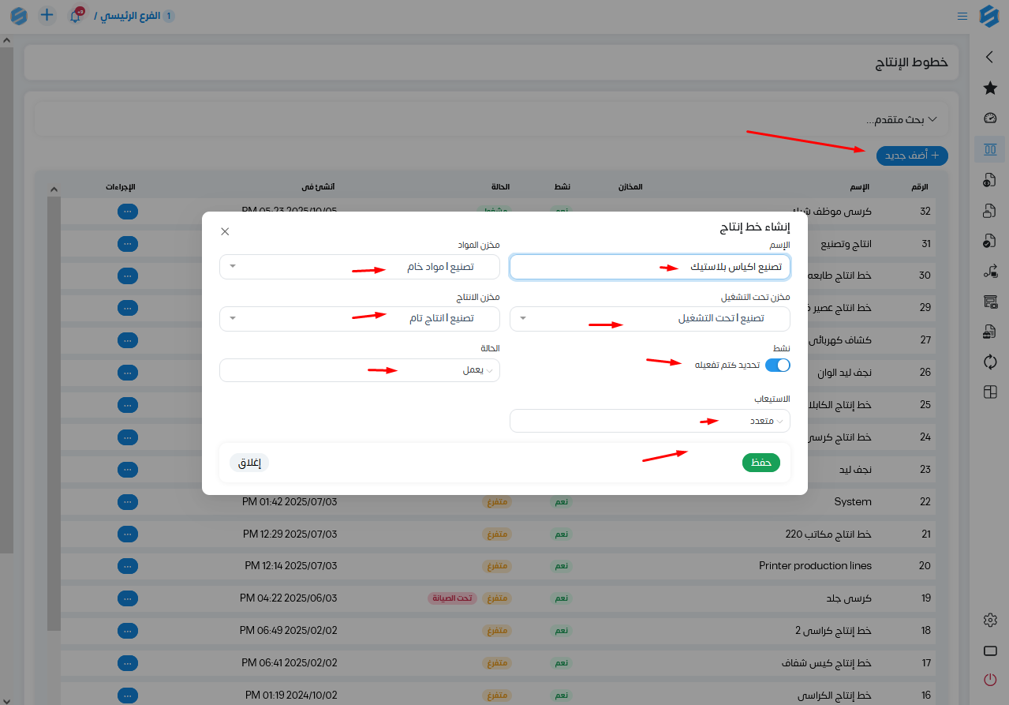Toggle the نشط active switch off
This screenshot has width=1009, height=705.
(x=777, y=365)
